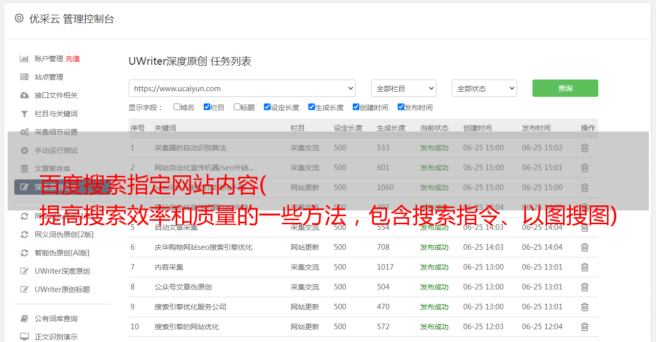
Task: Click the server icon next to 站点管理
Action: [24, 77]
